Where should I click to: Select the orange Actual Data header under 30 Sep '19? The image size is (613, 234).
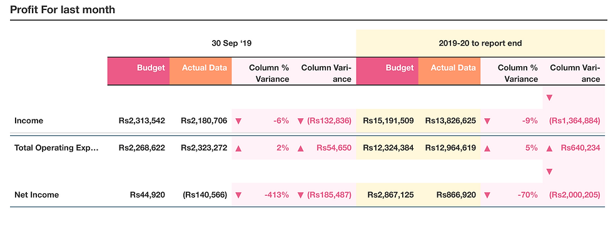(201, 71)
